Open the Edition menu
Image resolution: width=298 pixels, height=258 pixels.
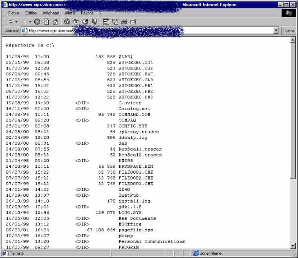tap(32, 13)
